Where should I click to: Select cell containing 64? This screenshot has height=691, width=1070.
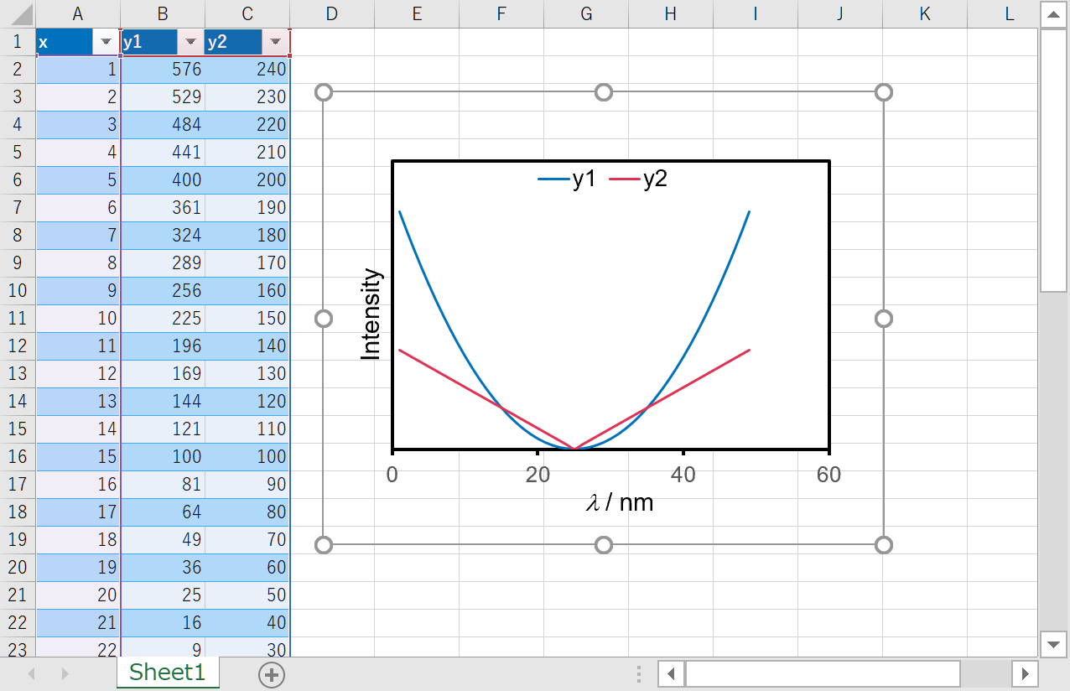163,512
